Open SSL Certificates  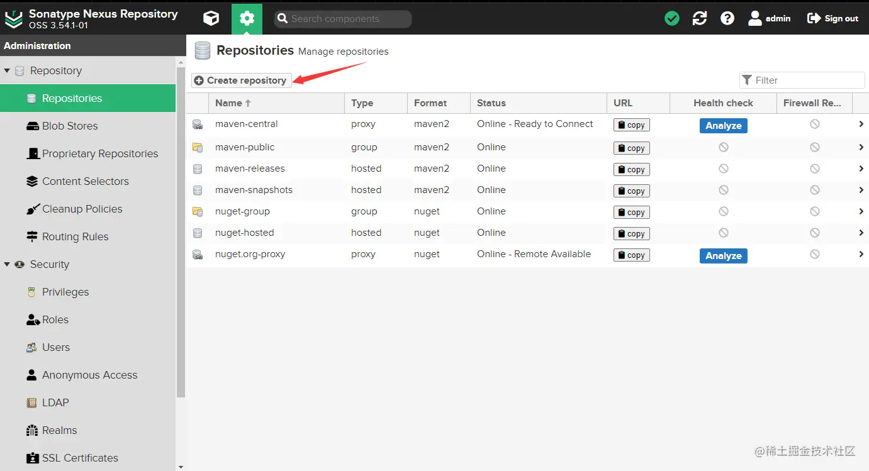[x=88, y=458]
